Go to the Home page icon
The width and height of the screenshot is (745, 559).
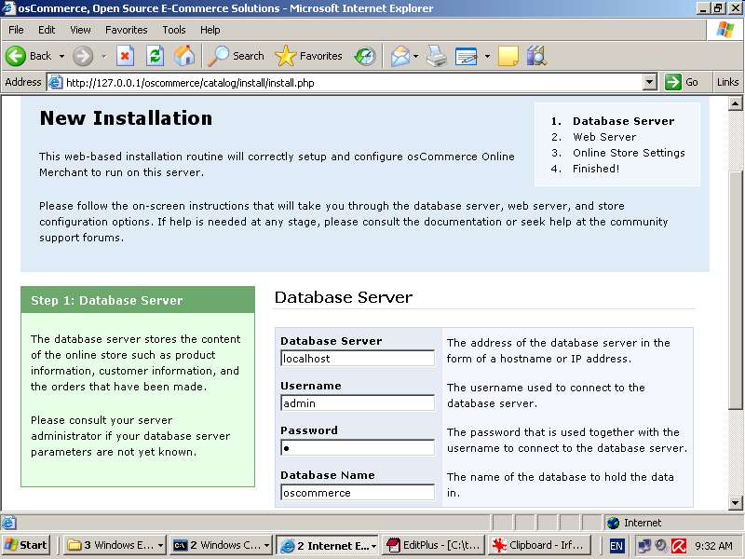click(x=184, y=56)
